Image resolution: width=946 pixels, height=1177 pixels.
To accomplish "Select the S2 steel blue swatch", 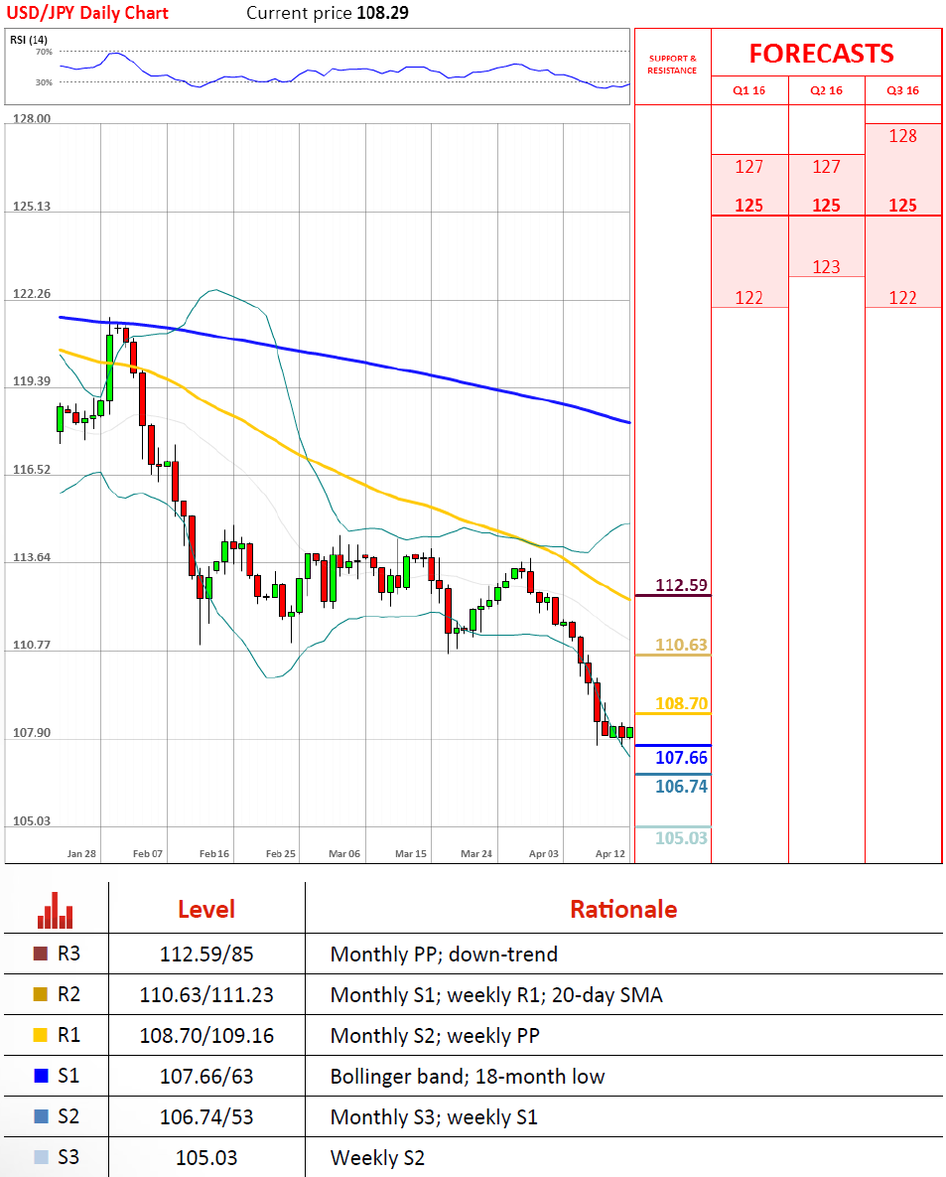I will coord(41,1116).
